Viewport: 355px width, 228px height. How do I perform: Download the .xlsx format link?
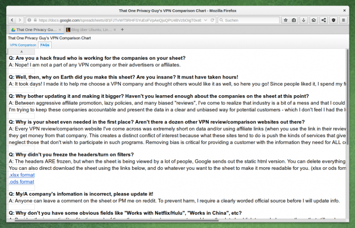tap(22, 175)
